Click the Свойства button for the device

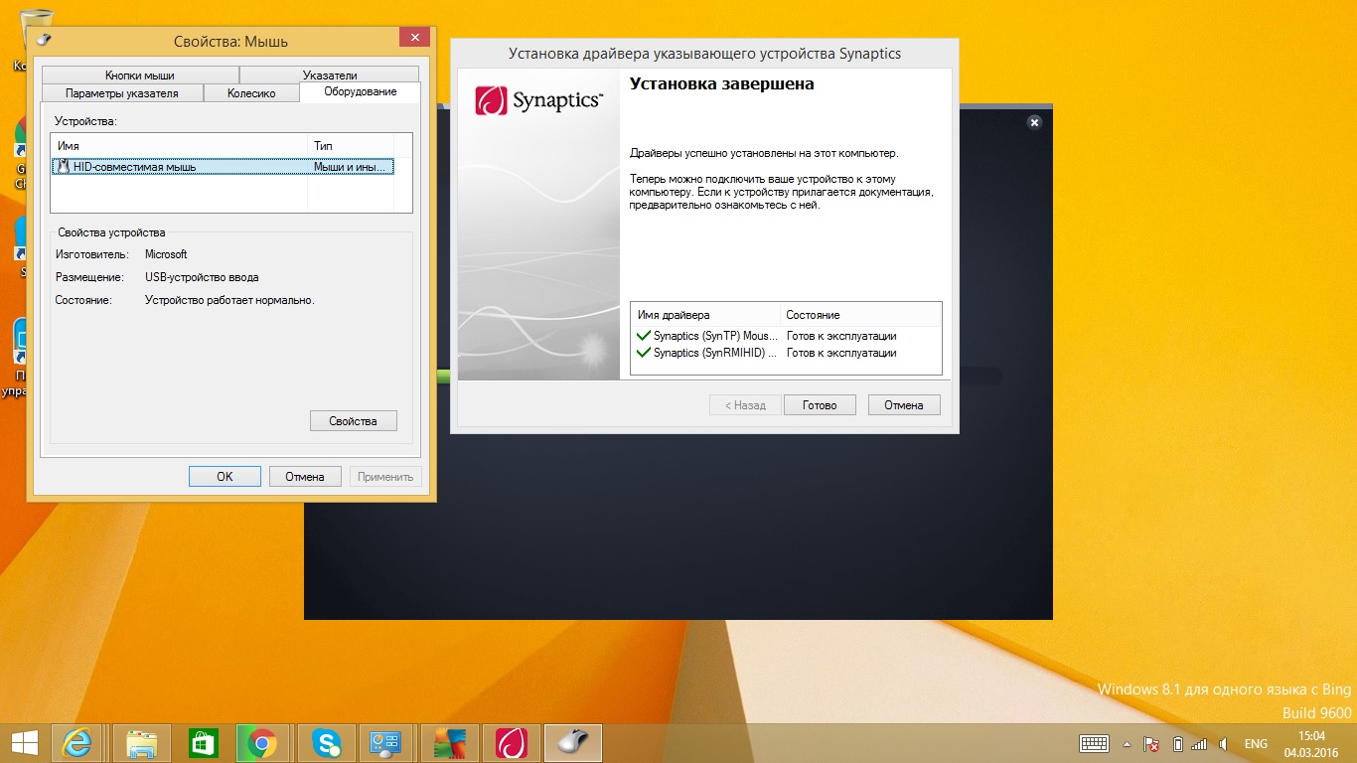(x=353, y=421)
